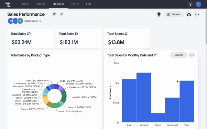Click the Total Sales CY tile
Viewport: 207px width, 129px height.
coord(30,38)
